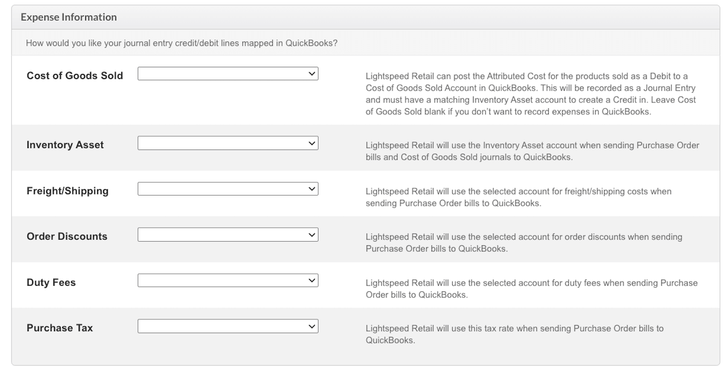Click the Duty Fees description text

[x=531, y=289]
